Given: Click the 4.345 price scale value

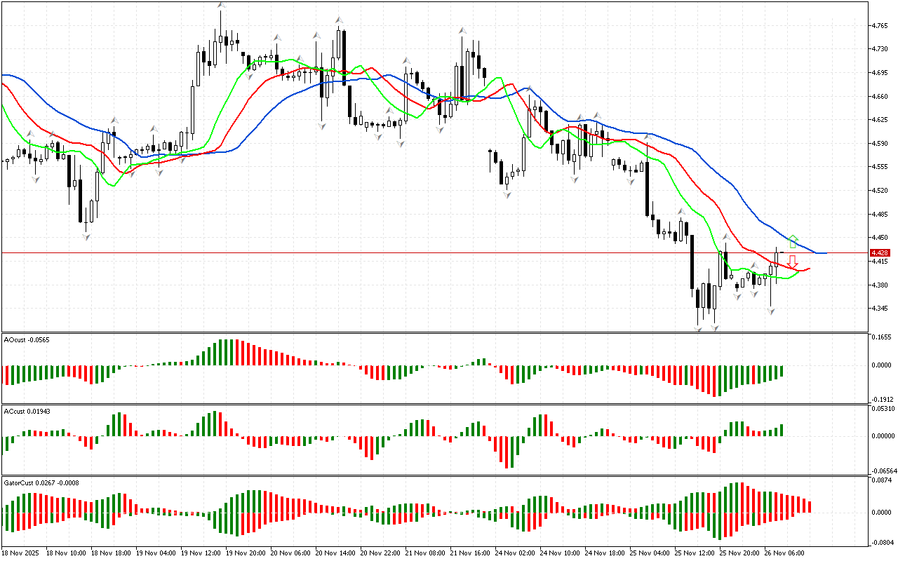Looking at the screenshot, I should [x=879, y=309].
